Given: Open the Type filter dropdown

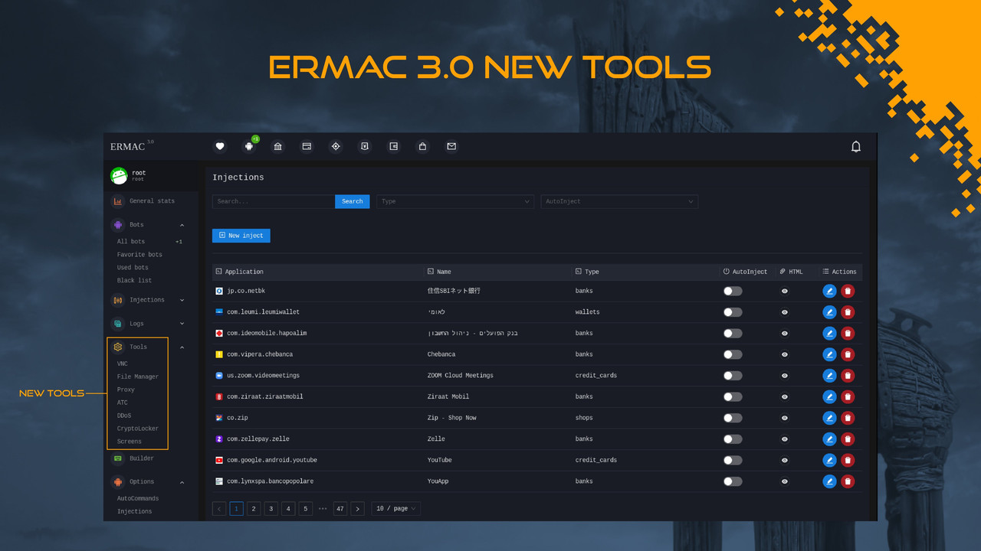Looking at the screenshot, I should (x=455, y=201).
